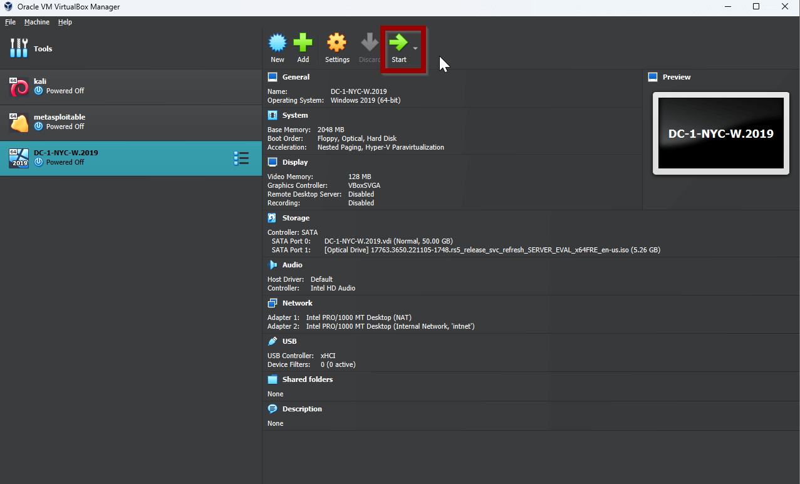Select the Tools label in sidebar
This screenshot has height=484, width=800.
(x=43, y=49)
